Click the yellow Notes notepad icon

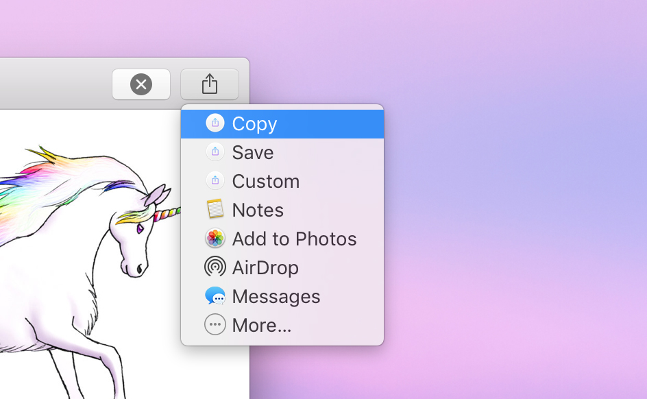coord(215,210)
